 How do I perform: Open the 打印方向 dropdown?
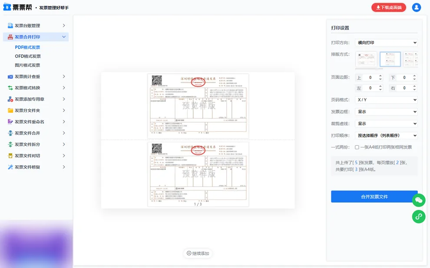386,42
